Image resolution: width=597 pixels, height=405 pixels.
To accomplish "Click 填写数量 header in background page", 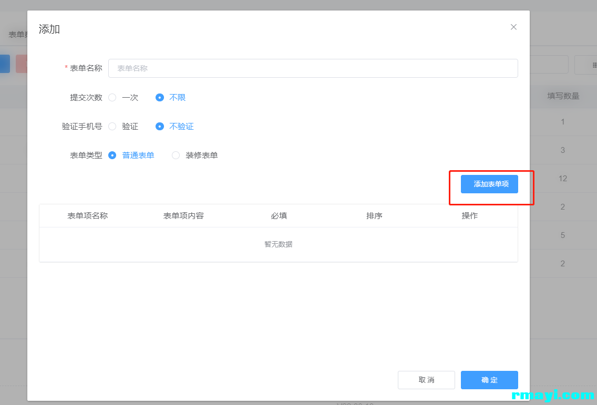I will (563, 96).
